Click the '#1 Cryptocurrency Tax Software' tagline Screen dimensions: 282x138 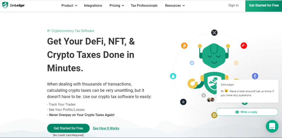[x=70, y=31]
